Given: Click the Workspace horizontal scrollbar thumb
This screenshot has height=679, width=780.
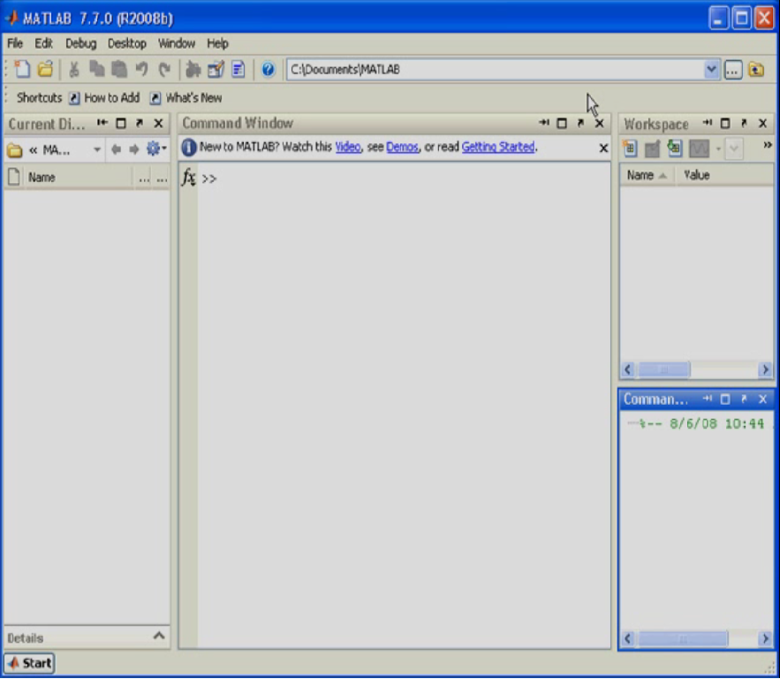Looking at the screenshot, I should click(x=663, y=370).
